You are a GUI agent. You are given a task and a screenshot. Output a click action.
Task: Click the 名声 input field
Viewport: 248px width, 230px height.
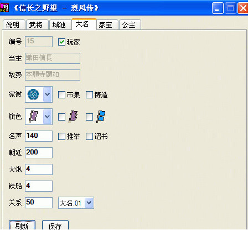click(39, 136)
